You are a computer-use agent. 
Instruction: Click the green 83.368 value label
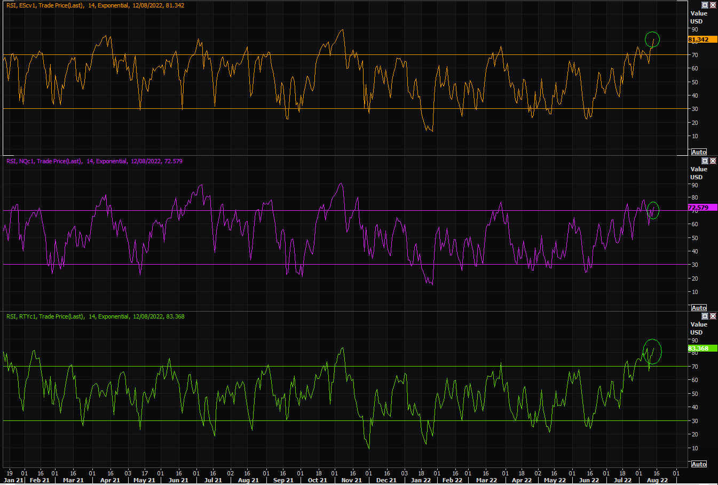[x=702, y=348]
